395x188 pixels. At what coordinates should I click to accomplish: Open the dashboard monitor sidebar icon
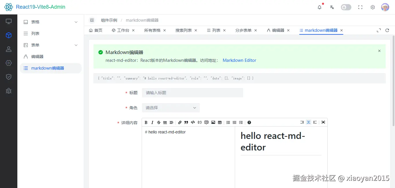pos(9,21)
